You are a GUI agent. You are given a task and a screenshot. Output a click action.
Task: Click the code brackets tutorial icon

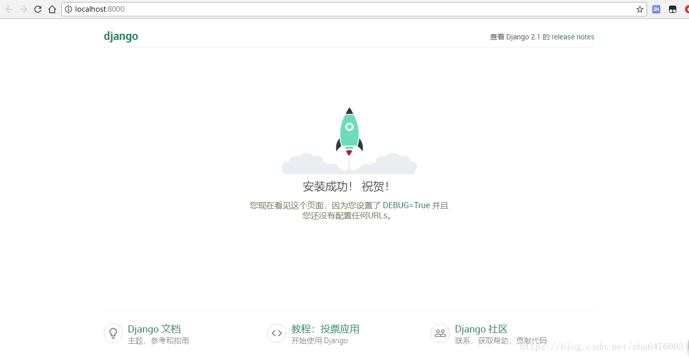click(x=277, y=333)
